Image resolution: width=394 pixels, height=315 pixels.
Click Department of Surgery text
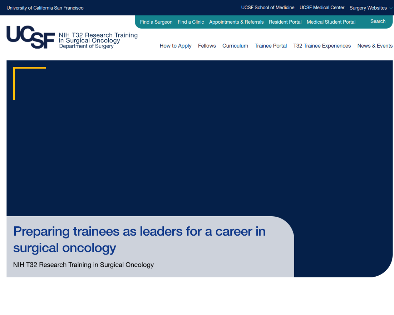point(86,46)
